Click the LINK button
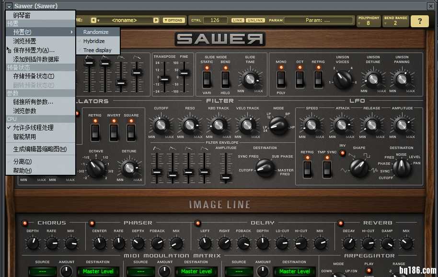 pos(238,21)
